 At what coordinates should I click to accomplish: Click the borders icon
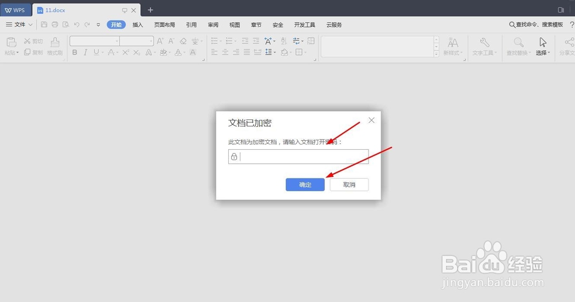click(299, 52)
